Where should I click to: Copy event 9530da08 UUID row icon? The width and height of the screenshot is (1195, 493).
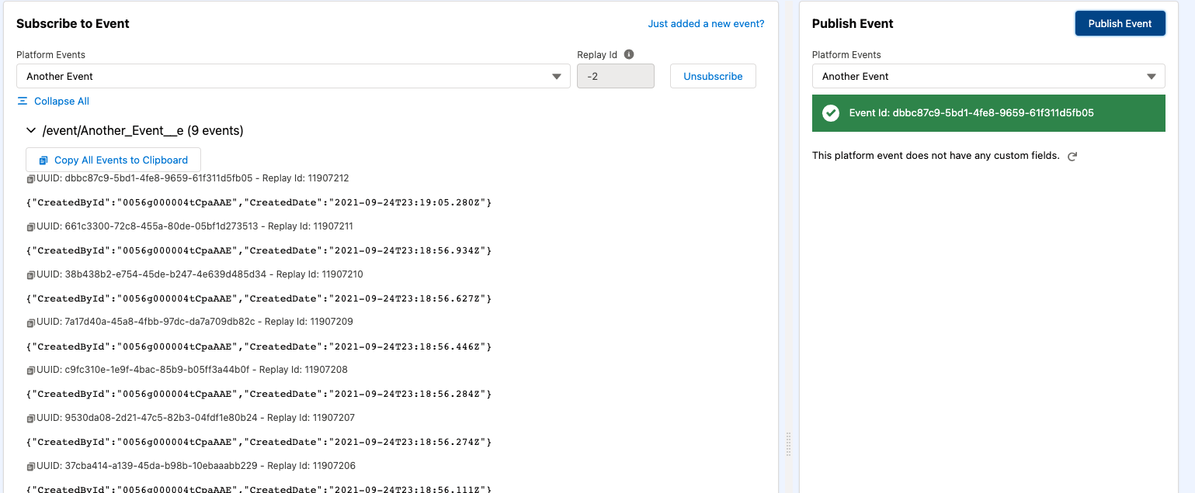[31, 419]
